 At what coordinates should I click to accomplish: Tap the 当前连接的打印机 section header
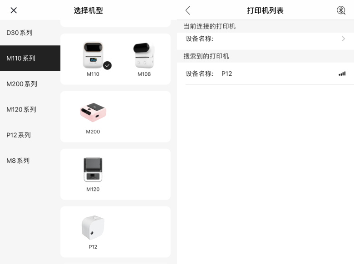(x=210, y=26)
